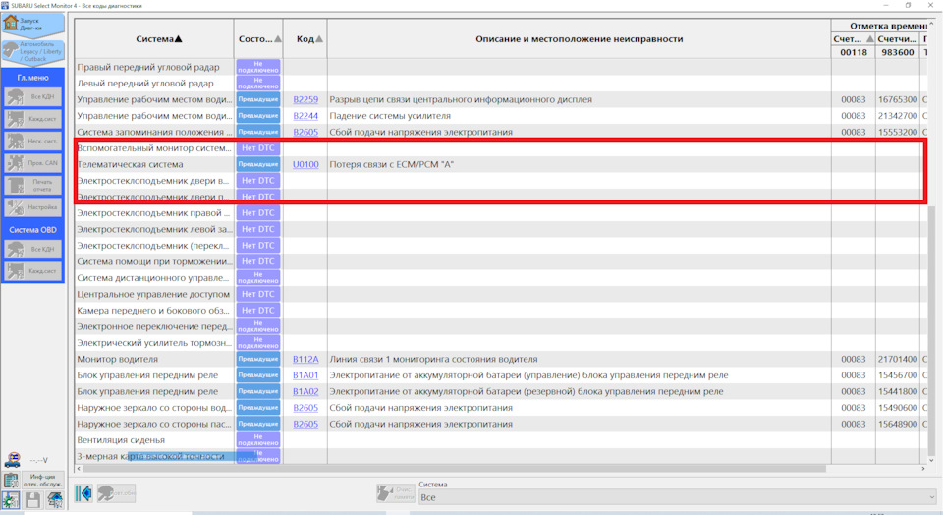Select the Монитор водителя row
This screenshot has width=943, height=515.
500,359
